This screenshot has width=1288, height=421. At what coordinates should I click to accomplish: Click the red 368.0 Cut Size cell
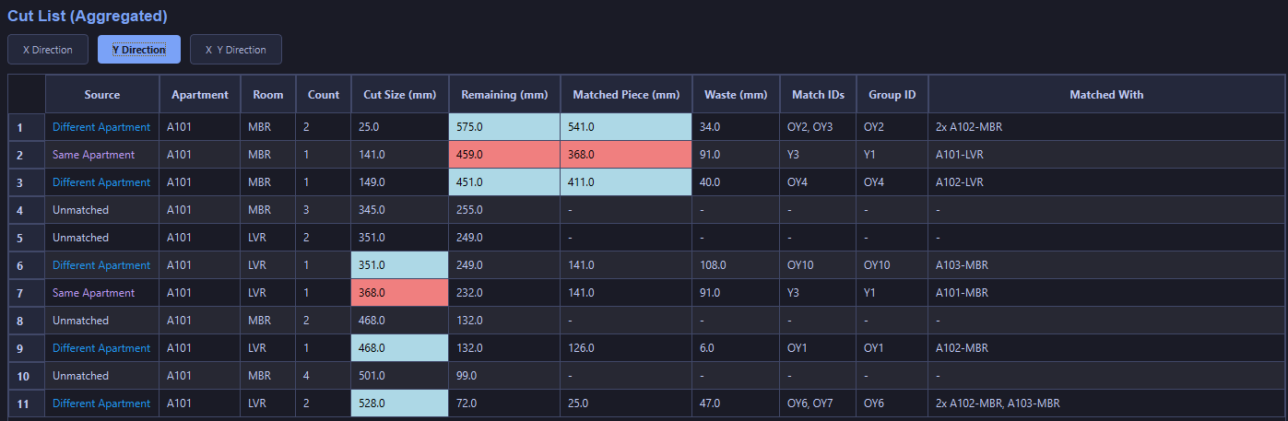399,293
